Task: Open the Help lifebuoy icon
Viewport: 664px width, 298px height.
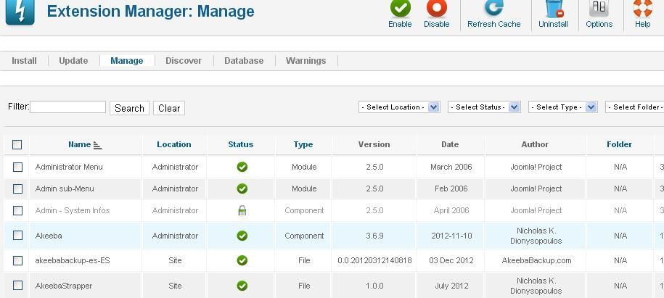Action: pos(642,8)
